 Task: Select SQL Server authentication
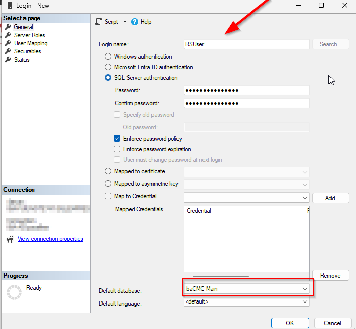[108, 78]
